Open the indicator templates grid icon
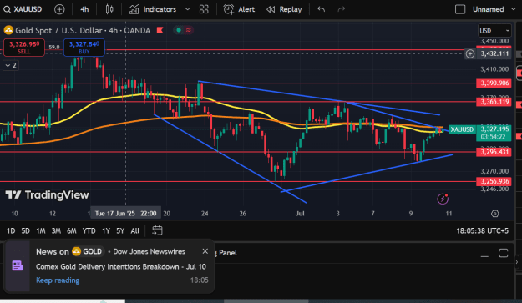Viewport: 522px width, 303px height. (204, 9)
